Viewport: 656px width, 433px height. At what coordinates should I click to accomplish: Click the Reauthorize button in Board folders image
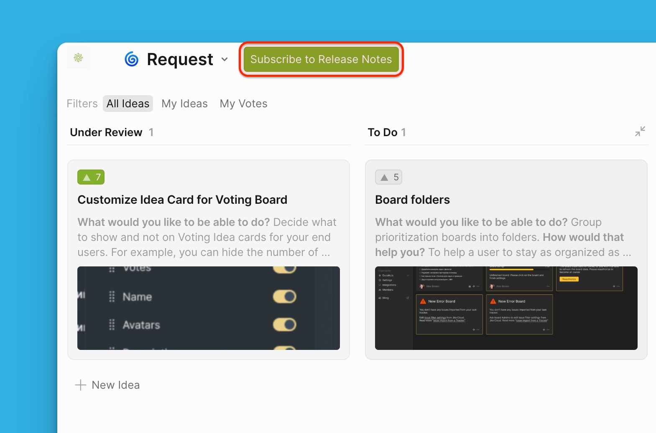[x=569, y=279]
